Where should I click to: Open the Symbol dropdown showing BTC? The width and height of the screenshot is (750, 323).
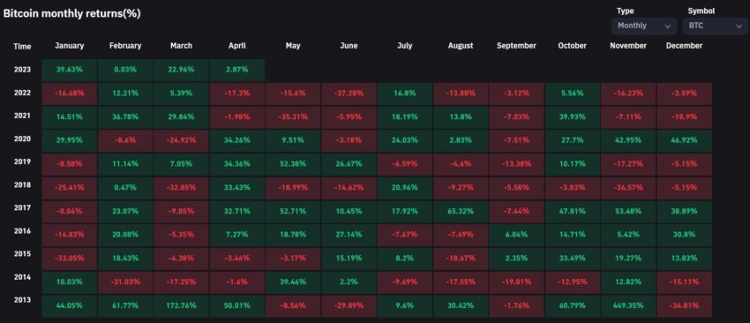pos(715,26)
